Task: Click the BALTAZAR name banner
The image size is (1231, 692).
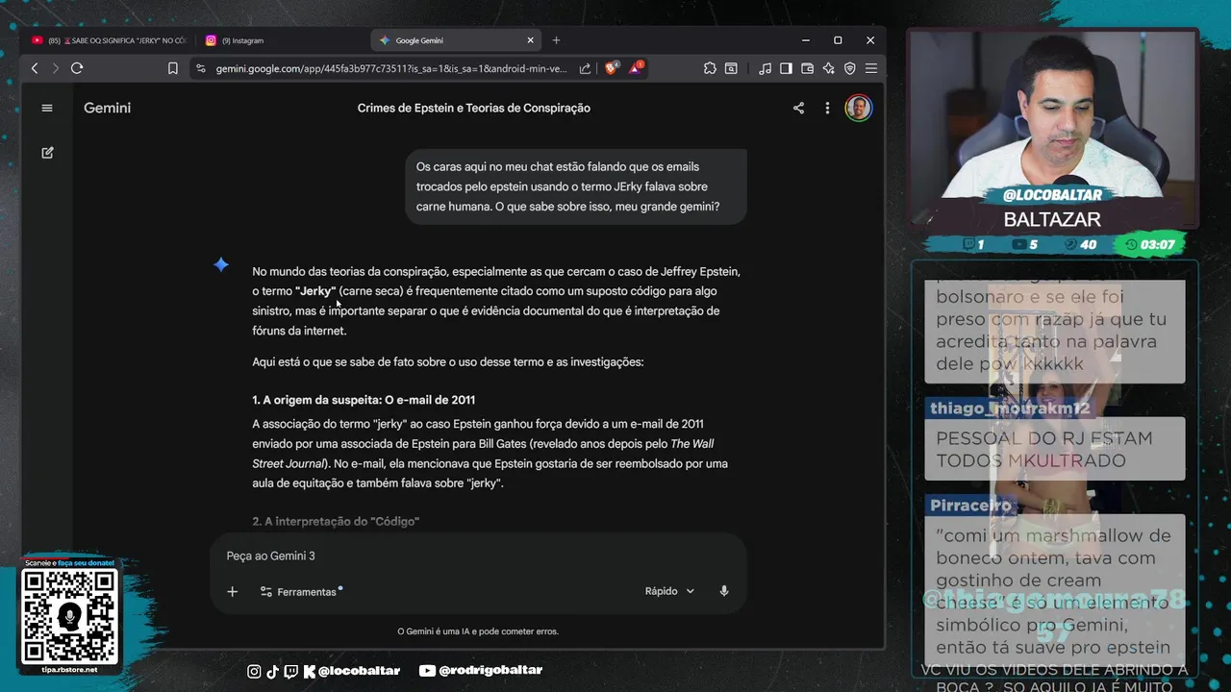Action: click(1052, 219)
